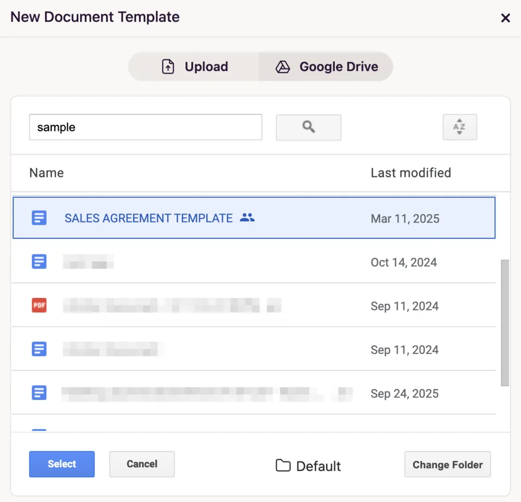Switch to the Google Drive tab
Screen dimensions: 521x502
[326, 67]
